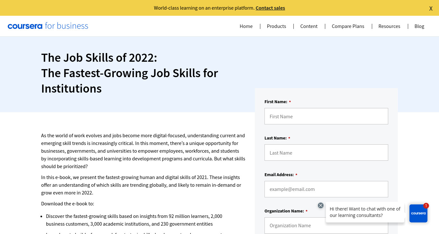The image size is (439, 234).
Task: Focus the Last Name field
Action: (x=326, y=153)
